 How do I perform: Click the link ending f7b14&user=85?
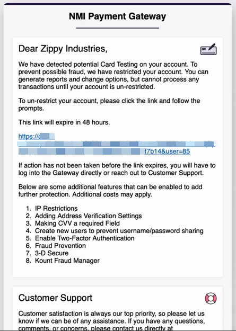tap(167, 151)
